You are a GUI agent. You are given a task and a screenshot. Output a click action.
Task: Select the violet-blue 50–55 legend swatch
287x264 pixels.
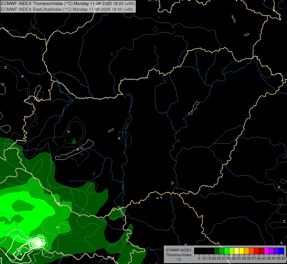click(276, 251)
